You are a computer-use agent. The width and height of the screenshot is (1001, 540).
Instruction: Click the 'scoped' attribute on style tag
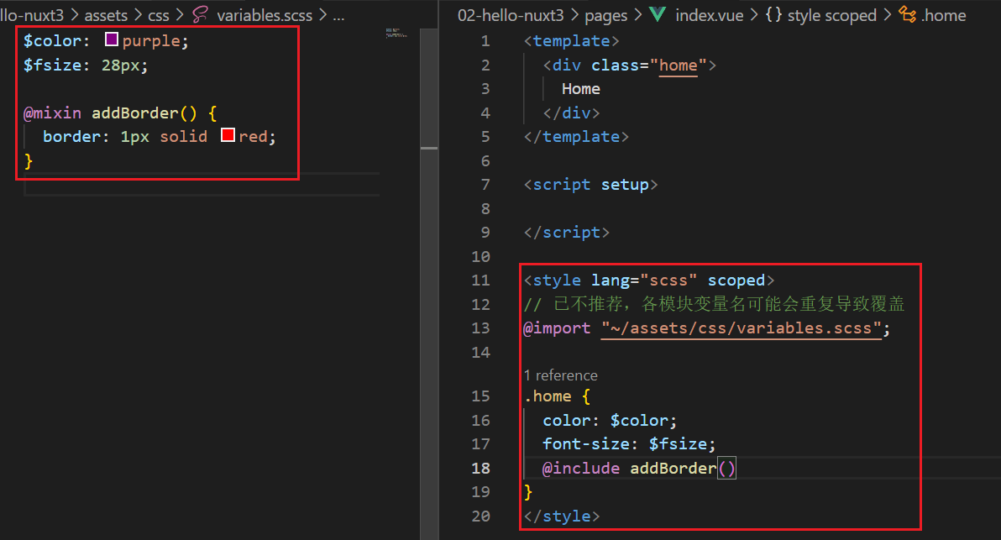(736, 280)
